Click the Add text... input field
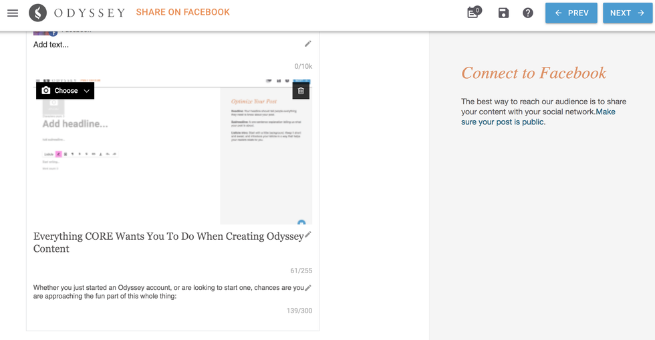 160,45
